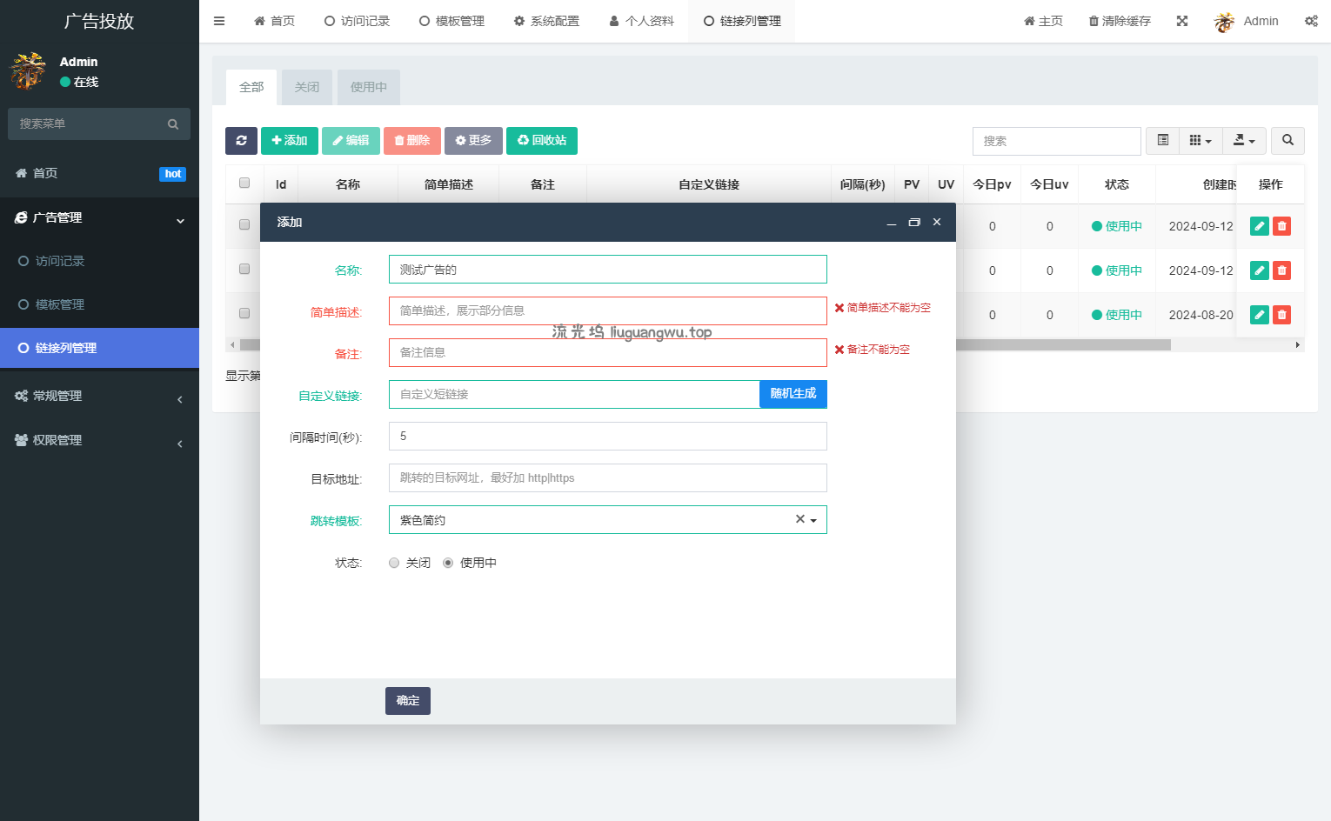Select the 关闭 status radio button
Image resolution: width=1331 pixels, height=821 pixels.
pos(394,563)
